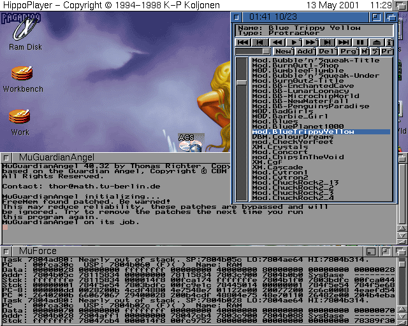Select mod.ChipsInTheVoid in playlist
408x326 pixels.
(x=321, y=157)
